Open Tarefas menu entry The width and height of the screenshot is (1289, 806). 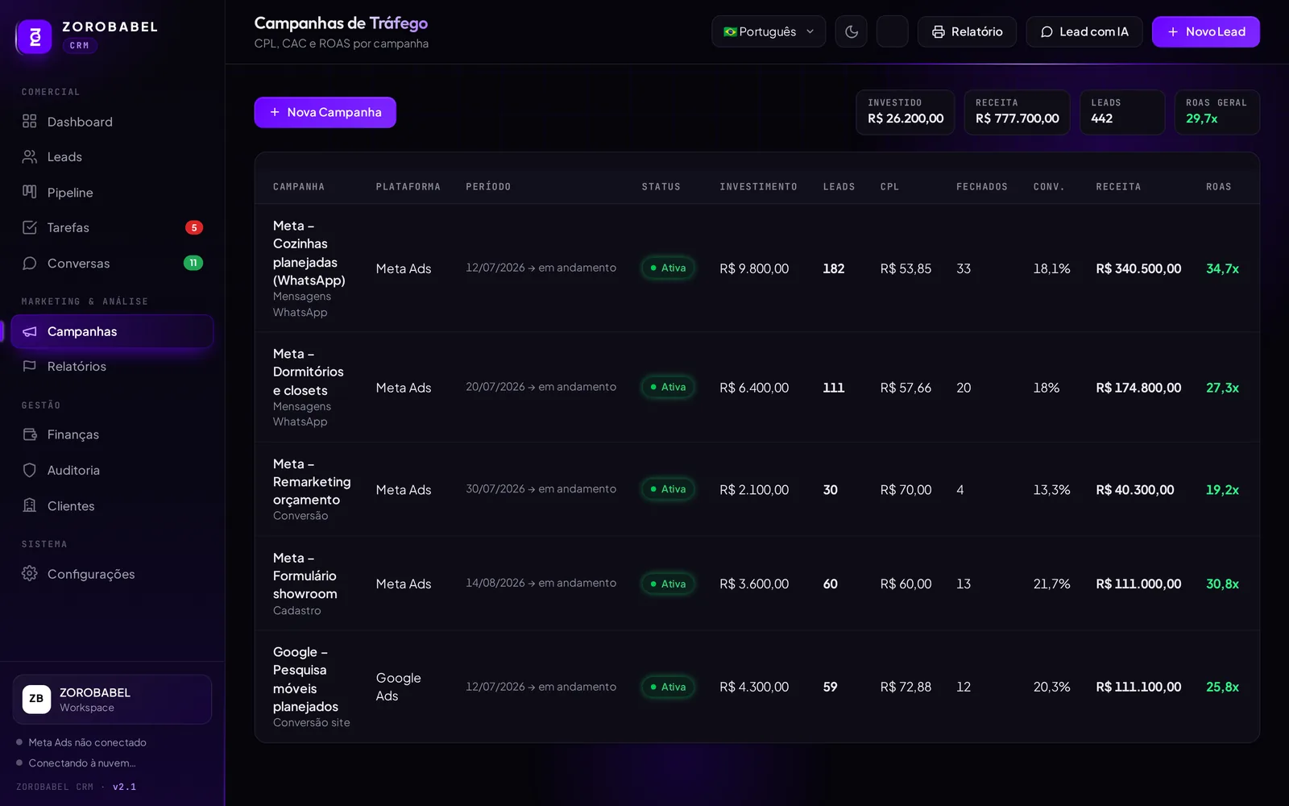click(112, 227)
